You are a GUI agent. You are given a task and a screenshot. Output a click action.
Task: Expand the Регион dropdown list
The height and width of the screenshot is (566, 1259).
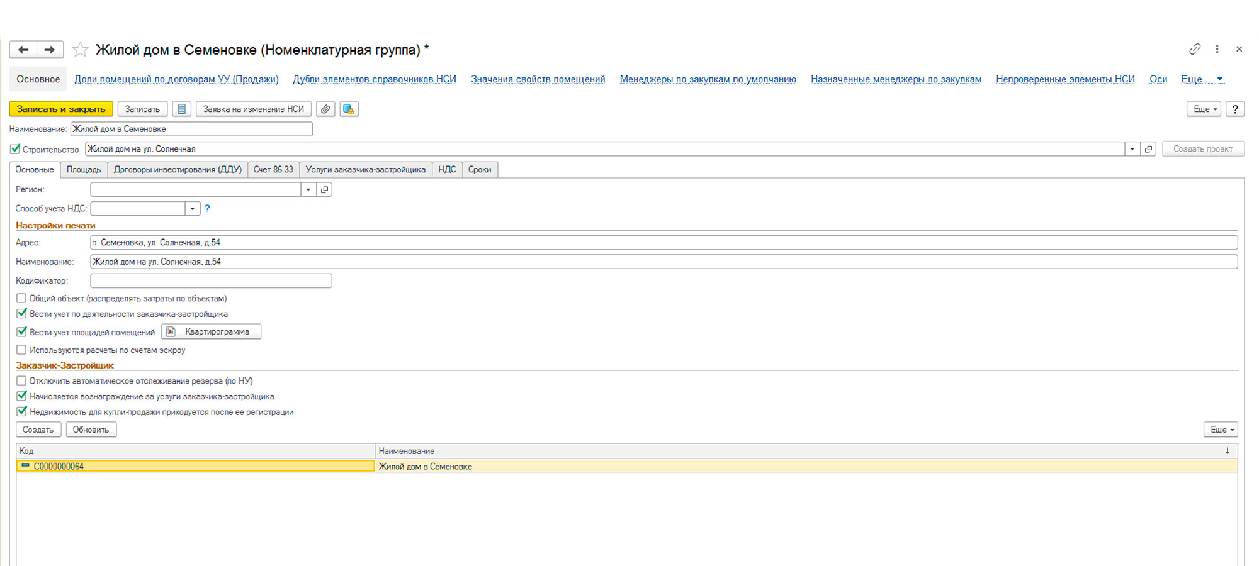[x=308, y=189]
